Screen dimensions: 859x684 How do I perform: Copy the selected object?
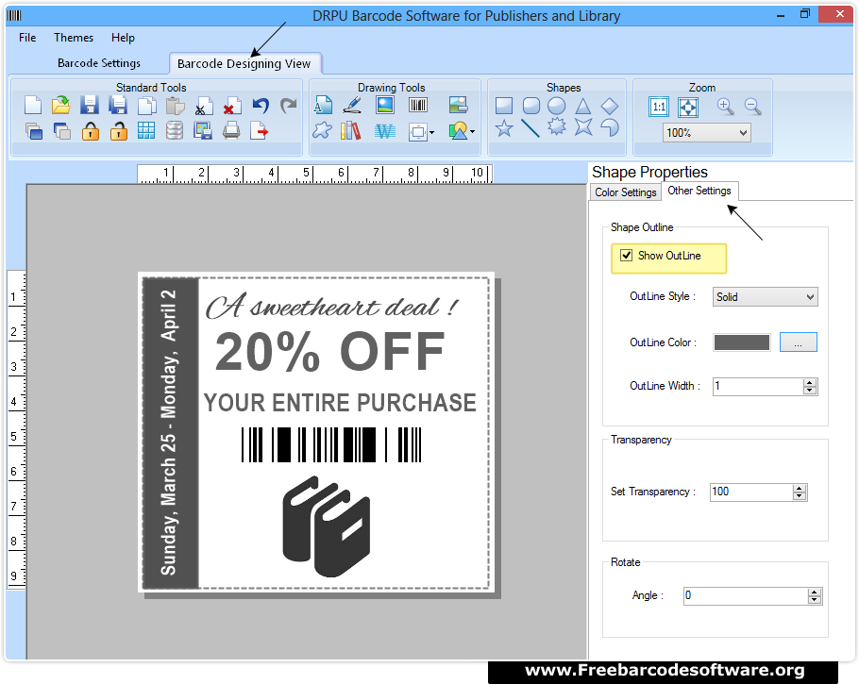(147, 105)
